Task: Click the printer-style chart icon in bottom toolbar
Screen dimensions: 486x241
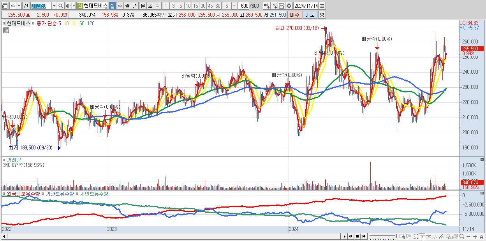Action: [448, 236]
